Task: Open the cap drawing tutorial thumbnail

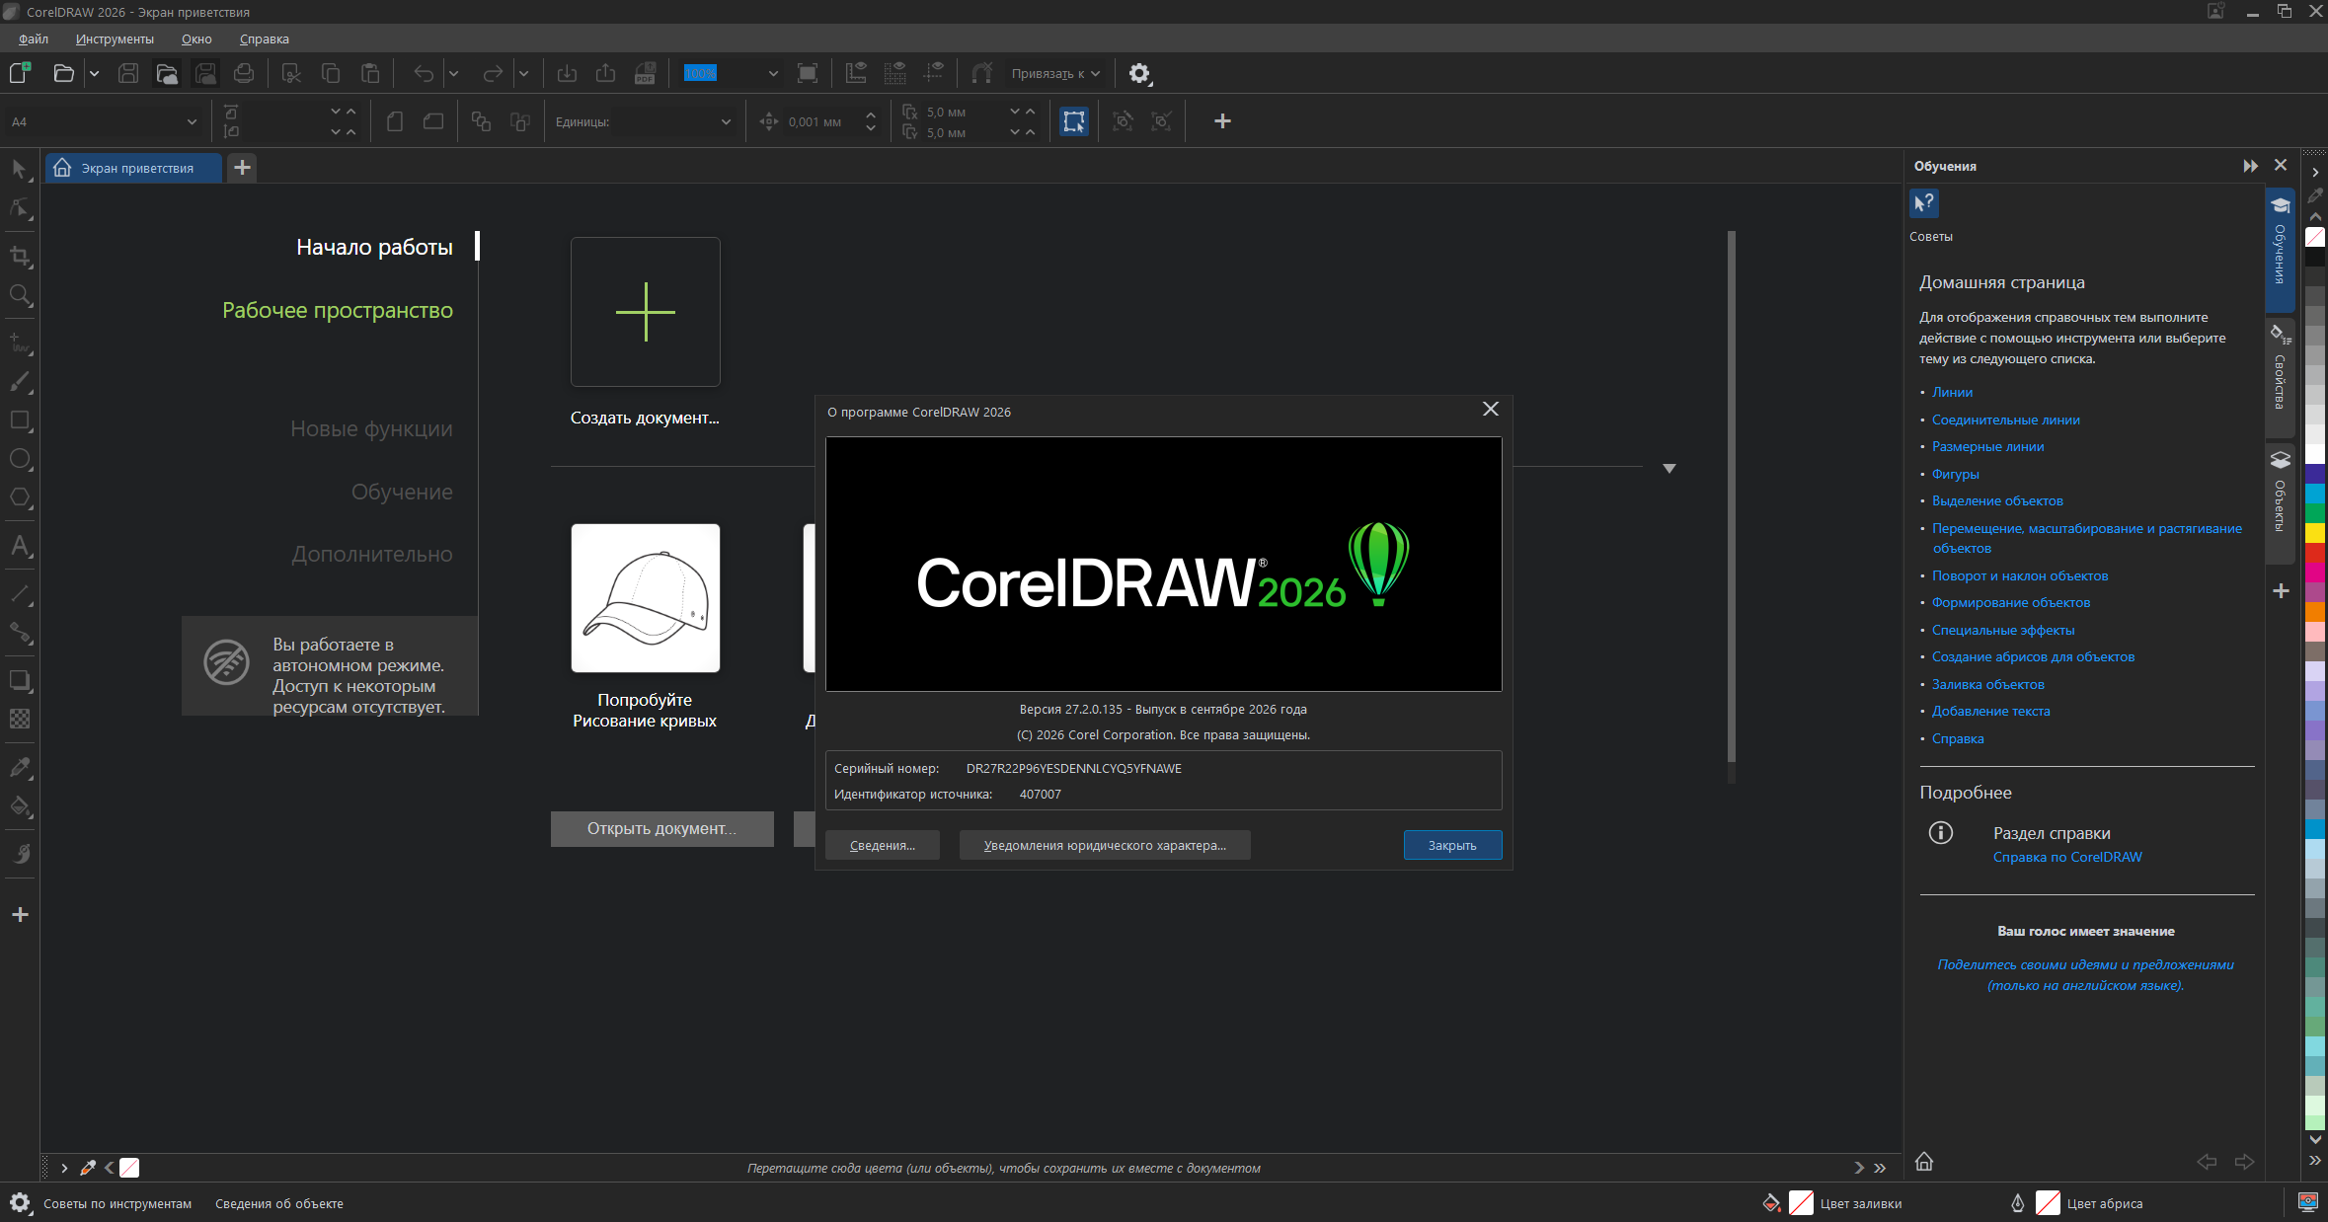Action: point(646,598)
